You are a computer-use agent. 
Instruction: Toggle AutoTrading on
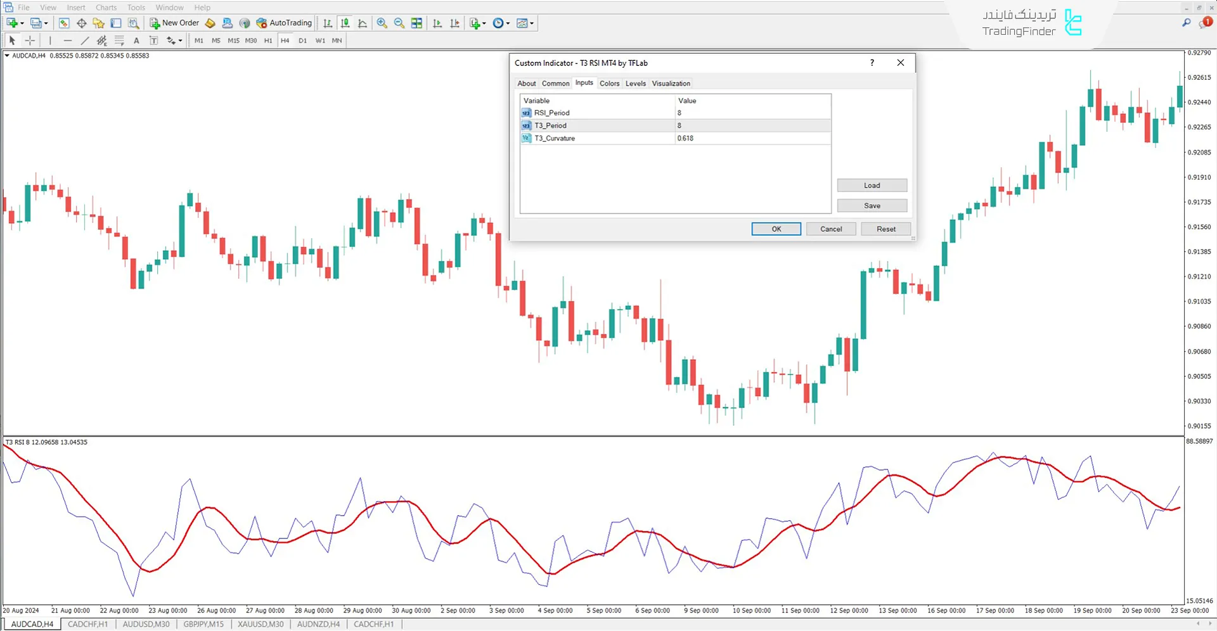(284, 23)
